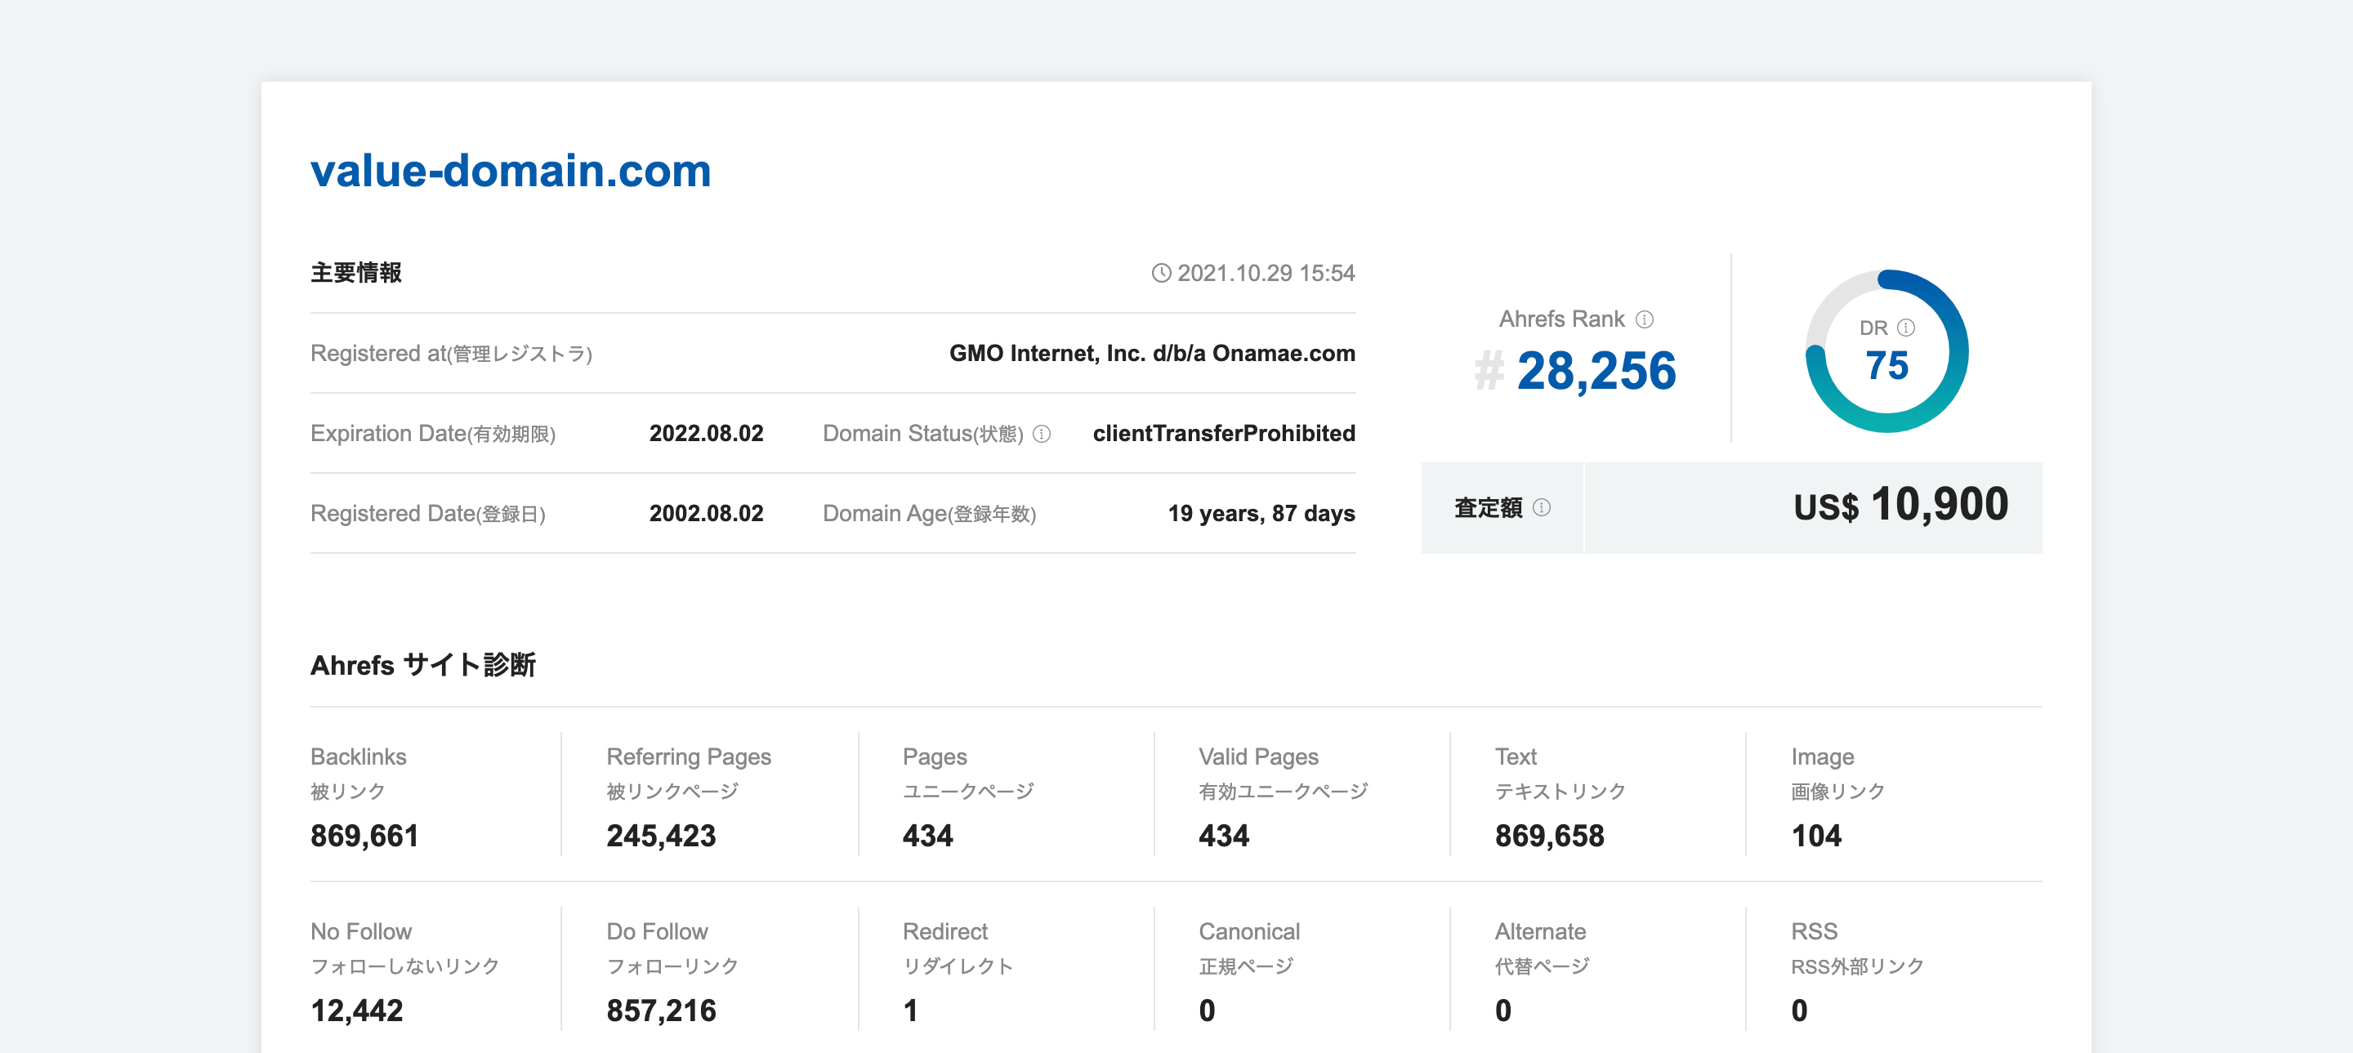2353x1053 pixels.
Task: Click the clientTransferProhibited status text
Action: point(1223,433)
